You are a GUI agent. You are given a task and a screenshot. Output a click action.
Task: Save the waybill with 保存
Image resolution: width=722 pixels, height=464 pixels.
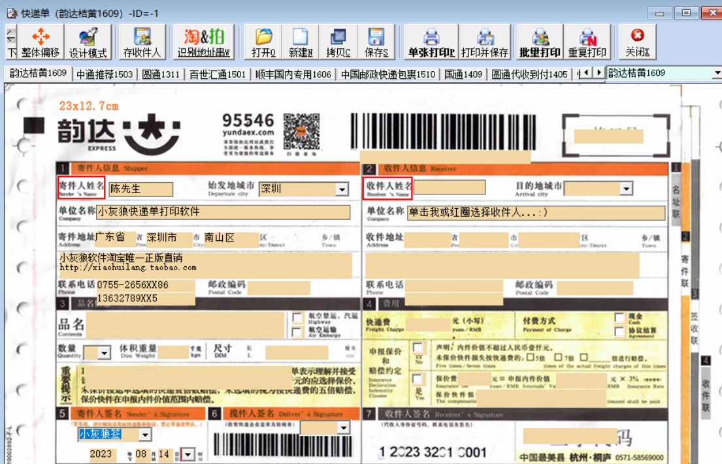[x=376, y=42]
